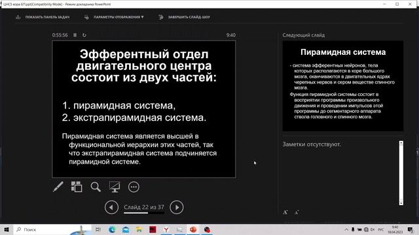419x235 pixels.
Task: Open the Windows Start menu
Action: pyautogui.click(x=7, y=229)
